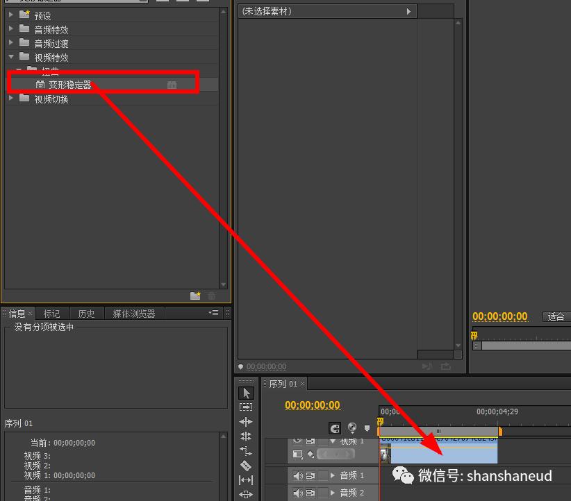
Task: Select the Rolling Edit tool
Action: 246,435
